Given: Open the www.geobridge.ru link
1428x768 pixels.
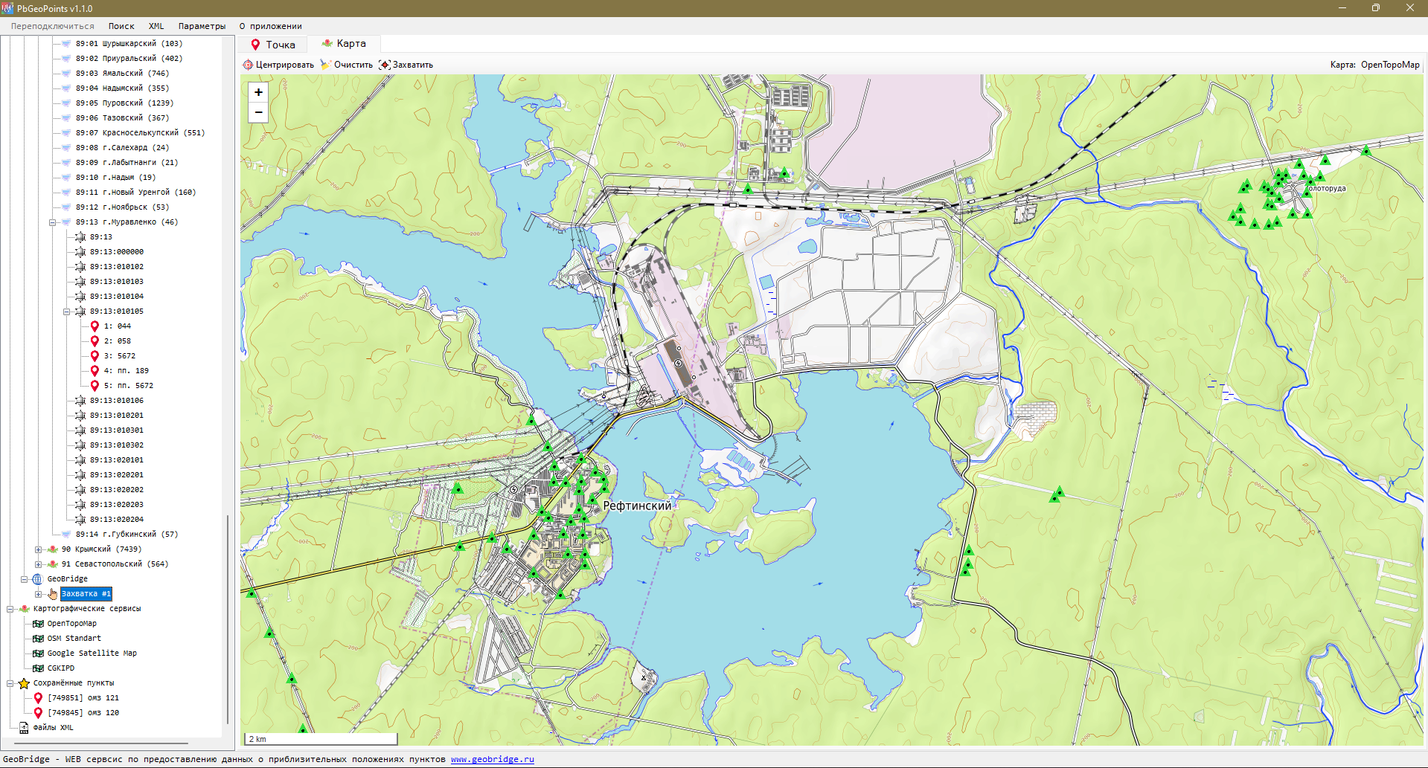Looking at the screenshot, I should pyautogui.click(x=492, y=759).
